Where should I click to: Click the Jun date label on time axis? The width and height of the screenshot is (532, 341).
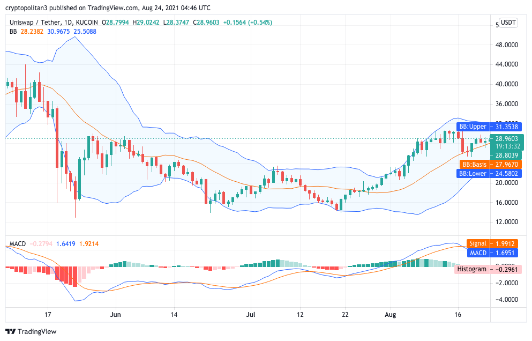[115, 315]
